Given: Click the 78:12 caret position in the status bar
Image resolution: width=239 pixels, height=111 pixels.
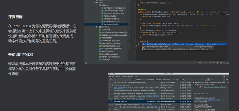Looking at the screenshot, I should (x=200, y=63).
